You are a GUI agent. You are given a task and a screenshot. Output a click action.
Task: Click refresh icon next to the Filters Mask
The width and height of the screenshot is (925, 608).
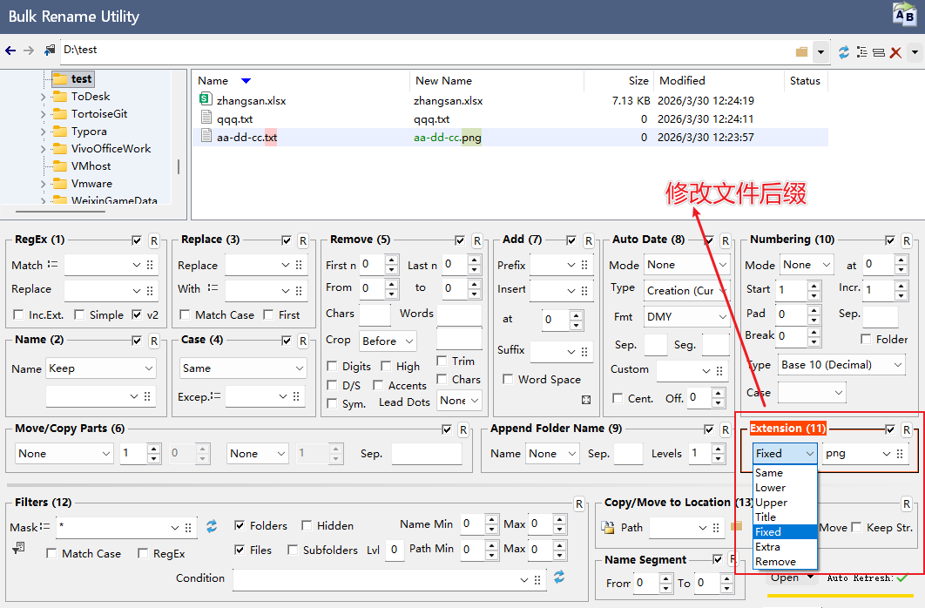pos(212,526)
